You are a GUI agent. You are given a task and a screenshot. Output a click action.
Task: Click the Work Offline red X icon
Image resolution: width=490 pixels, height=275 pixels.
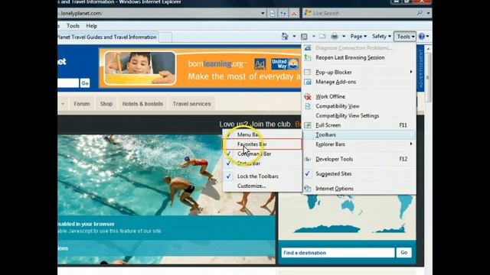click(308, 97)
